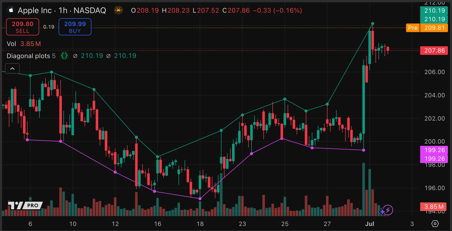Click the purple lightning bolt icon

[388, 210]
